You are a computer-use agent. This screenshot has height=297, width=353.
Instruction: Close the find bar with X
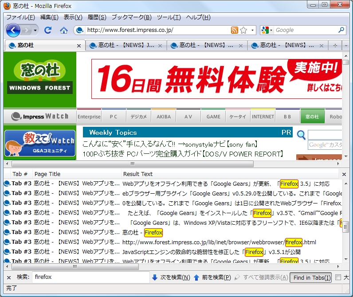9,277
